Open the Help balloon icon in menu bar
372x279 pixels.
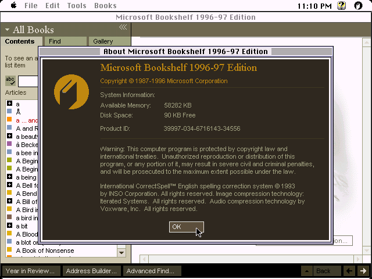click(x=342, y=6)
